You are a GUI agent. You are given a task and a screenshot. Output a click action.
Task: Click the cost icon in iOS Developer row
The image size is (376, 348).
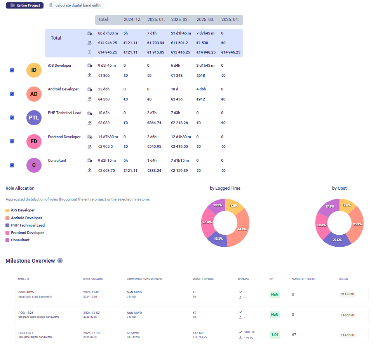click(x=89, y=75)
